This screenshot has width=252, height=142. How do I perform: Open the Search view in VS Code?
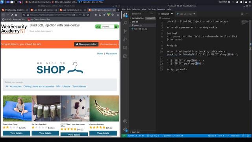click(125, 23)
